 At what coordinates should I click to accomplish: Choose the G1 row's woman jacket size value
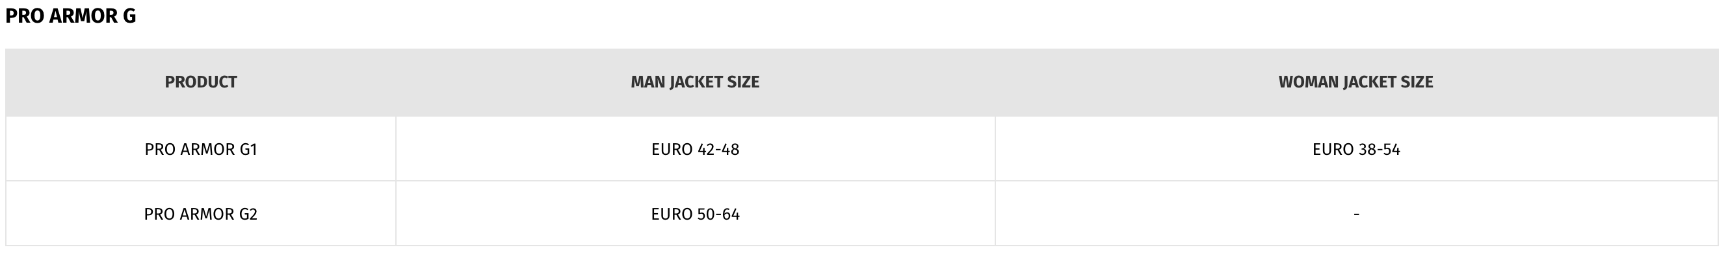click(x=1355, y=149)
